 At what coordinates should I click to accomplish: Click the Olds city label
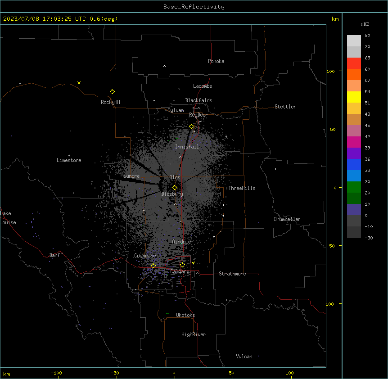pos(175,177)
